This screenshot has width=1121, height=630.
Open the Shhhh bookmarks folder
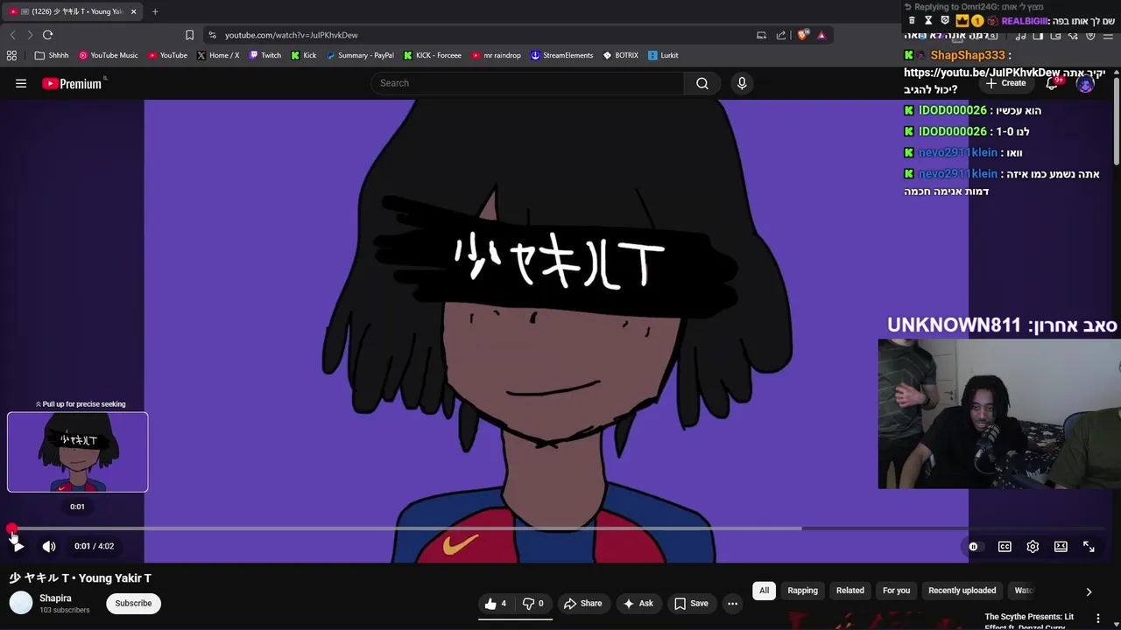pyautogui.click(x=52, y=55)
